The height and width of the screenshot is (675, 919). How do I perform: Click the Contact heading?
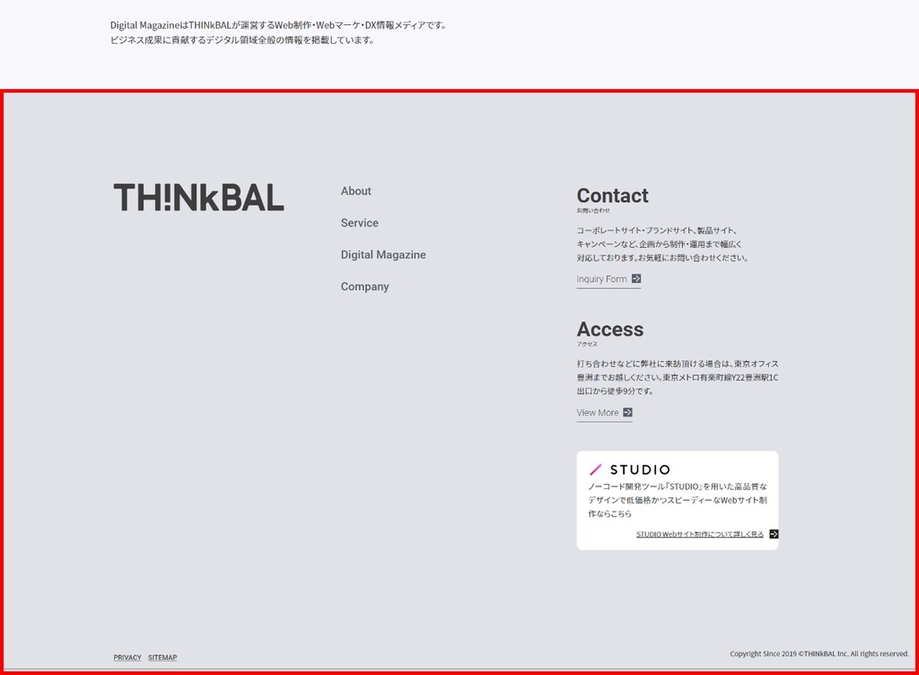click(612, 196)
